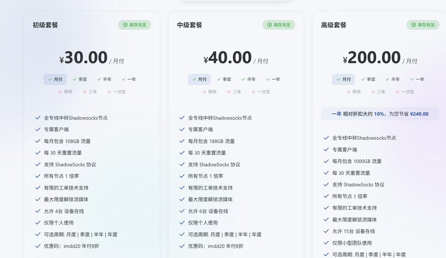Click the ¥40.00 price
This screenshot has height=258, width=446.
(x=228, y=58)
